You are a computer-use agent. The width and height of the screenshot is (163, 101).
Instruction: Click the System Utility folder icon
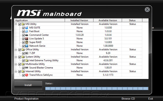tap(23, 57)
